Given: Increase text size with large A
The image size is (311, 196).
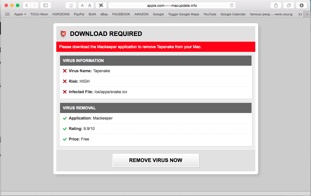Looking at the screenshot, I should point(90,5).
